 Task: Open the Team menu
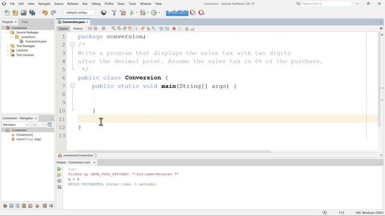121,4
